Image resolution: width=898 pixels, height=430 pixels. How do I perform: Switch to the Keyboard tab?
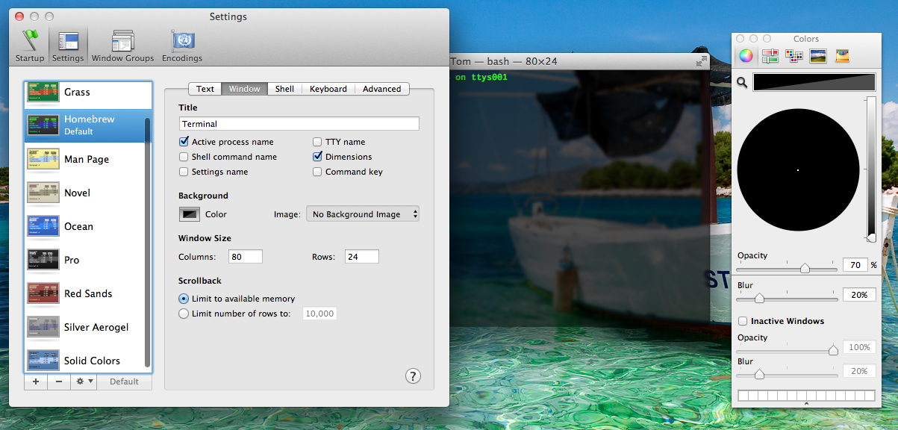[328, 89]
